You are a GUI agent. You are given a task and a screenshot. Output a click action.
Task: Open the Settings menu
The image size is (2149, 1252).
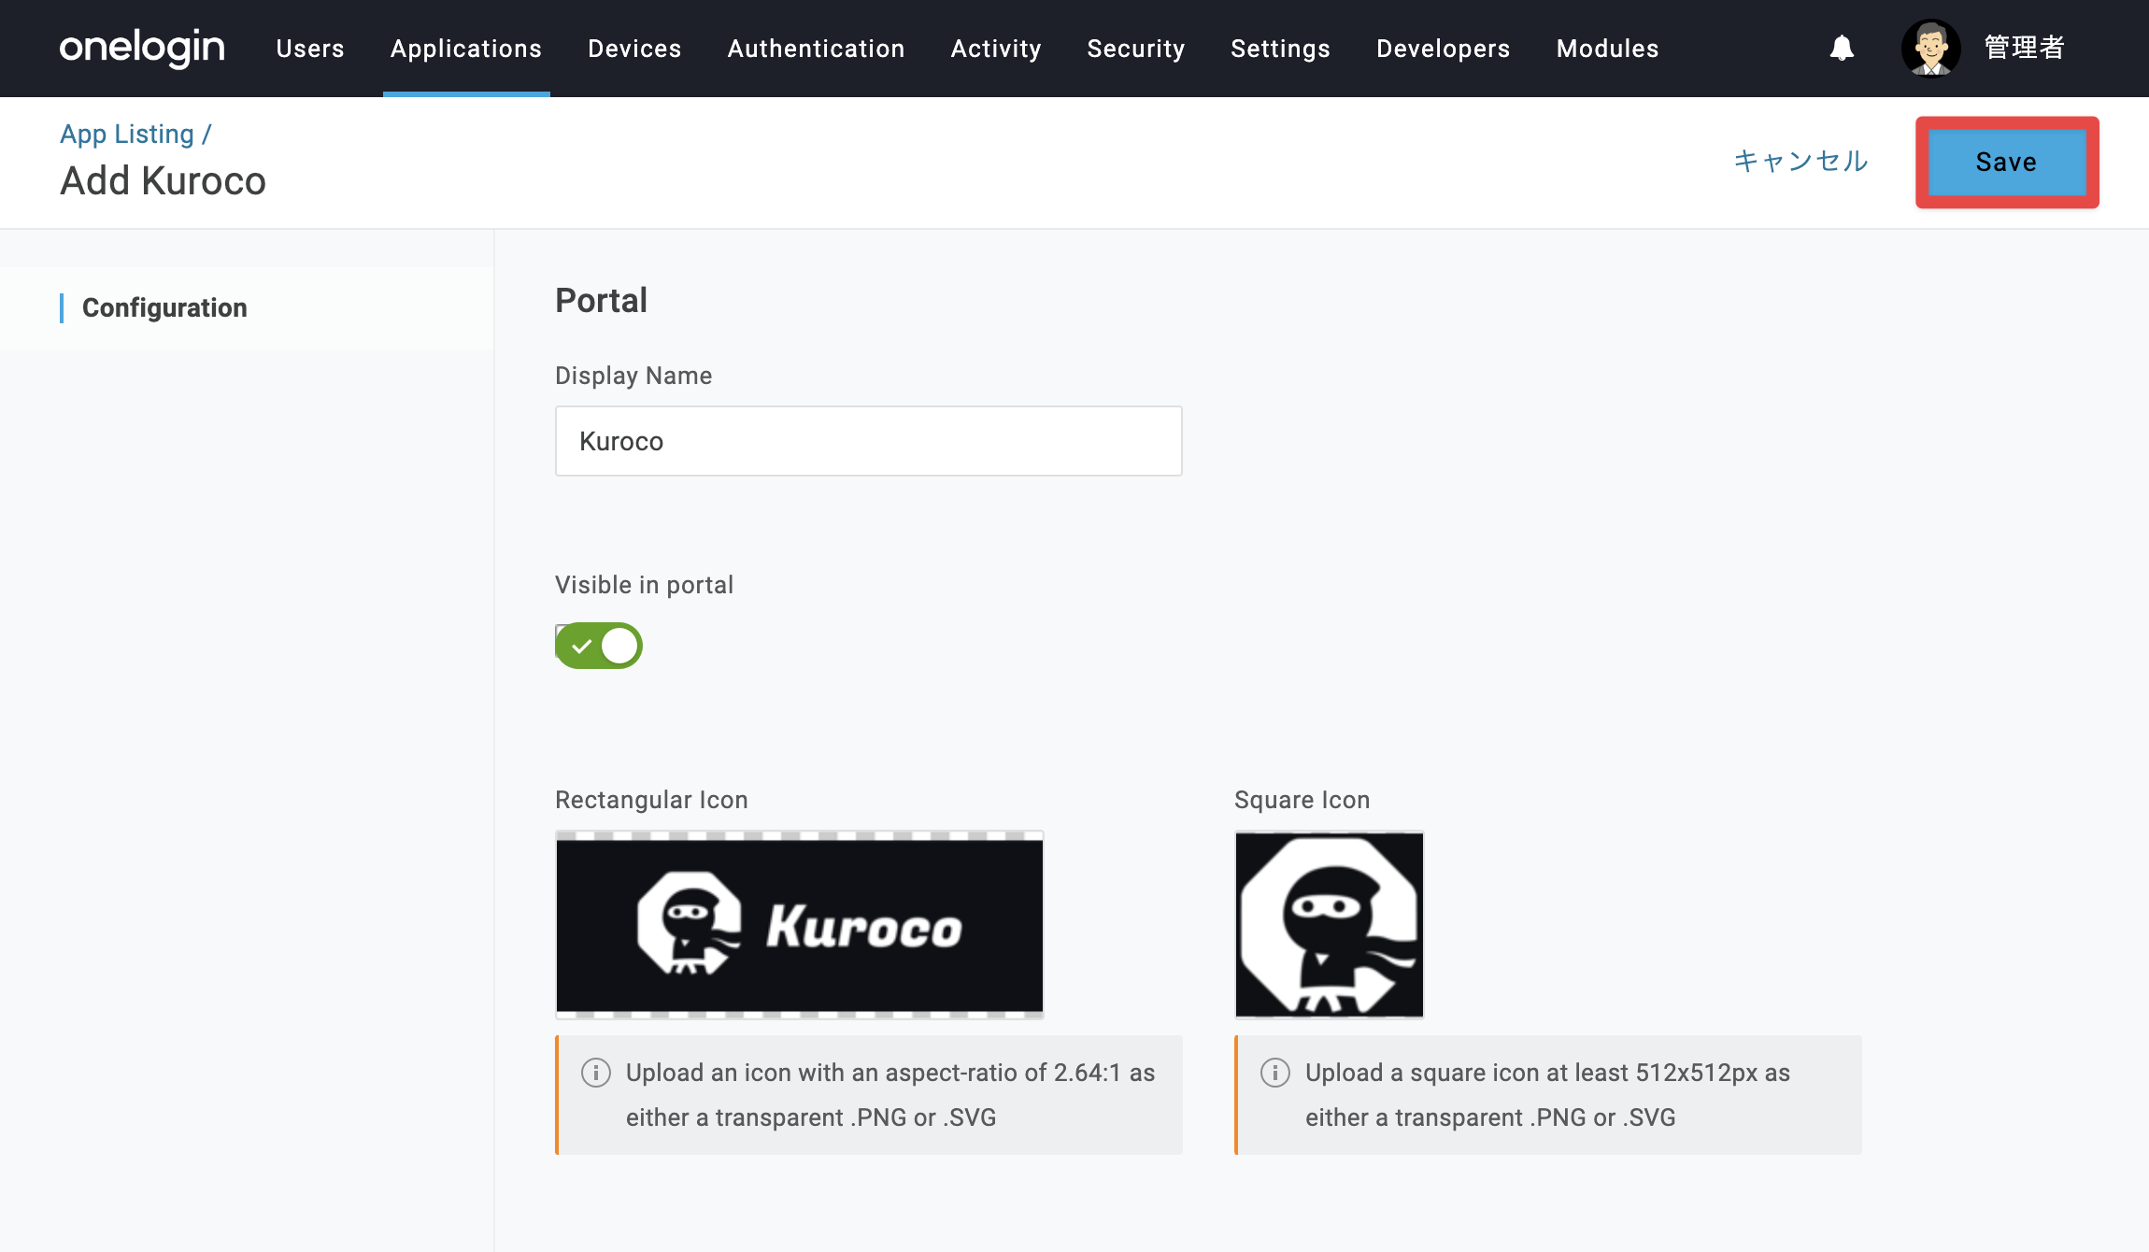1280,49
